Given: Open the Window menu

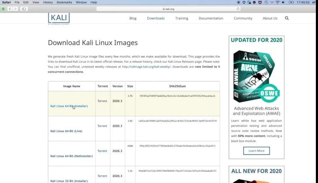Looking at the screenshot, I should pos(81,3).
